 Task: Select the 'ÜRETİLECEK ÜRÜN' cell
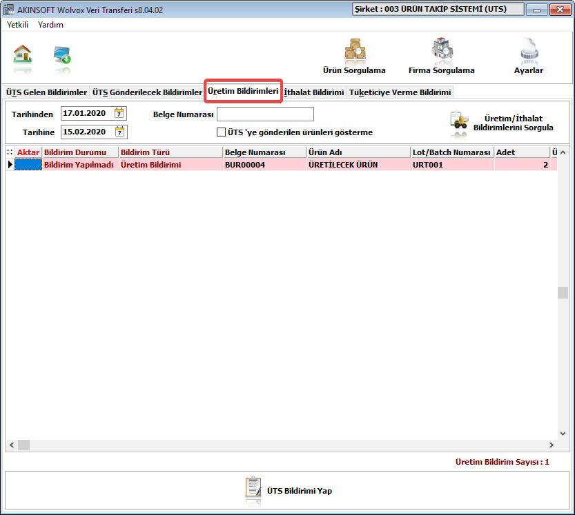[359, 165]
